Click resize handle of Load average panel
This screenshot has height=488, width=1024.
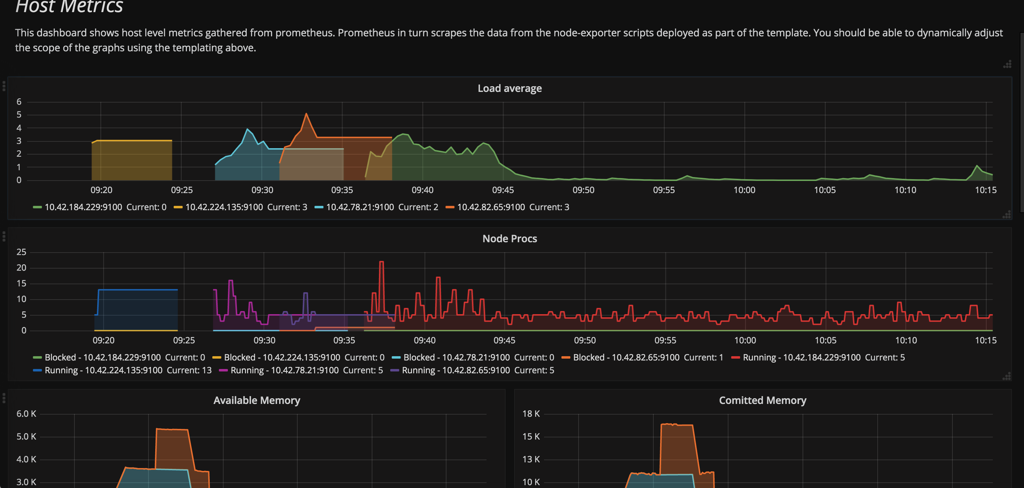[x=1006, y=215]
